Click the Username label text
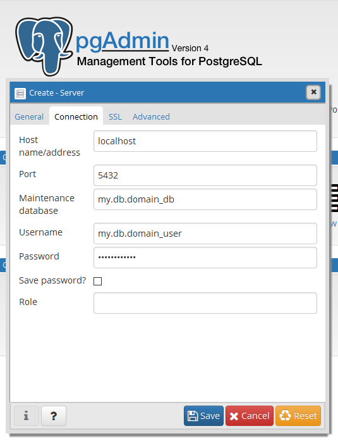This screenshot has width=338, height=443. pyautogui.click(x=40, y=232)
